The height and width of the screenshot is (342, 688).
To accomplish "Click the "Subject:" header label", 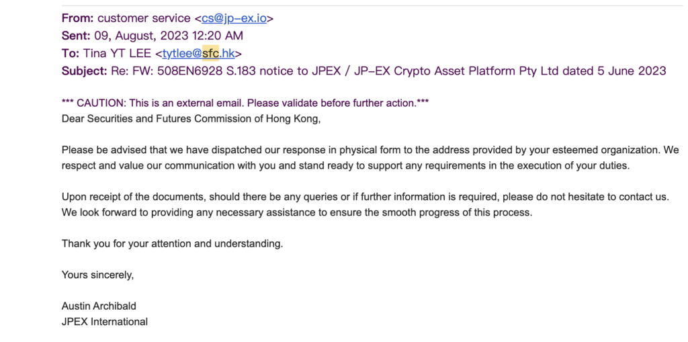I will [x=84, y=71].
